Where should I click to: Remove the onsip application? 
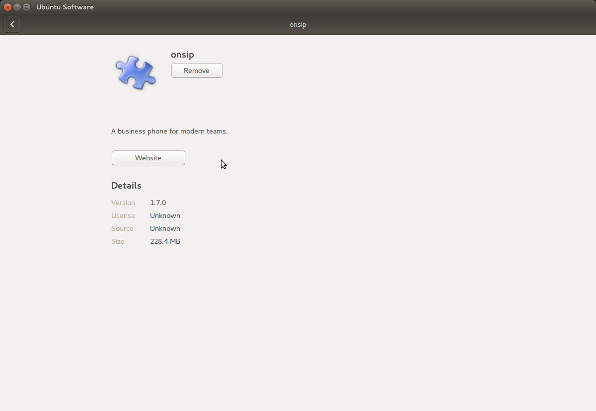tap(197, 70)
